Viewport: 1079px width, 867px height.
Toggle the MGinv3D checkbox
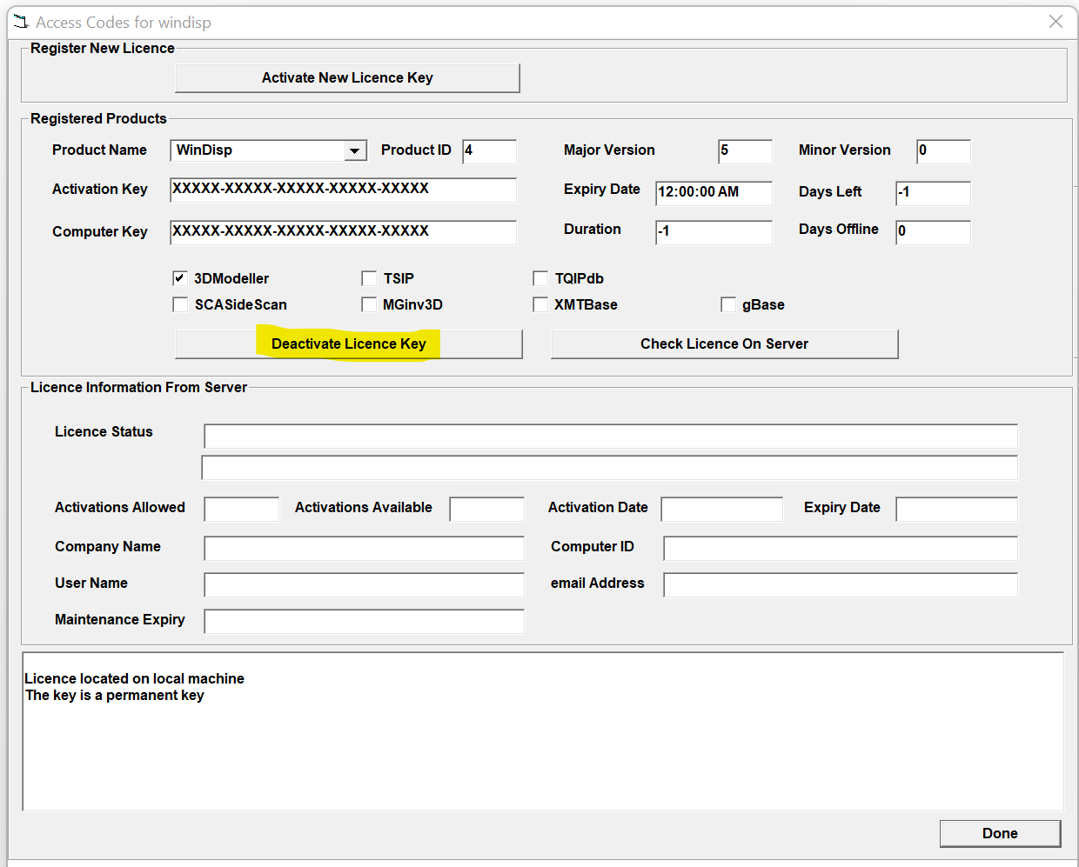click(x=369, y=304)
